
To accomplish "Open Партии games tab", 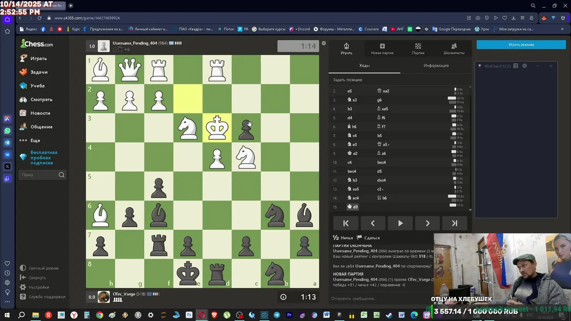I will [x=418, y=49].
